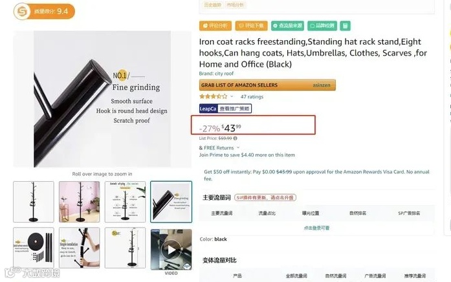Click the Brand: city roof link
The width and height of the screenshot is (451, 282).
tap(216, 74)
